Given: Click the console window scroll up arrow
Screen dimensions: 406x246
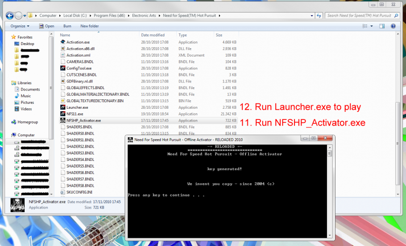Looking at the screenshot, I should 330,148.
